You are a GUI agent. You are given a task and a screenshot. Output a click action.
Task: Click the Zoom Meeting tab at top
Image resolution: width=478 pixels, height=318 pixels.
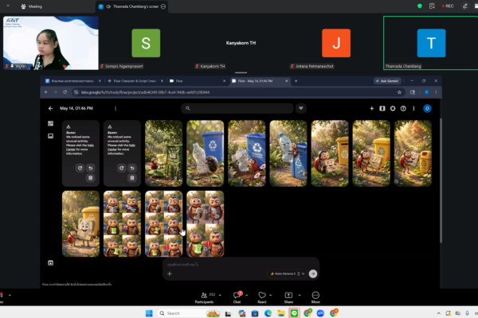(x=31, y=6)
